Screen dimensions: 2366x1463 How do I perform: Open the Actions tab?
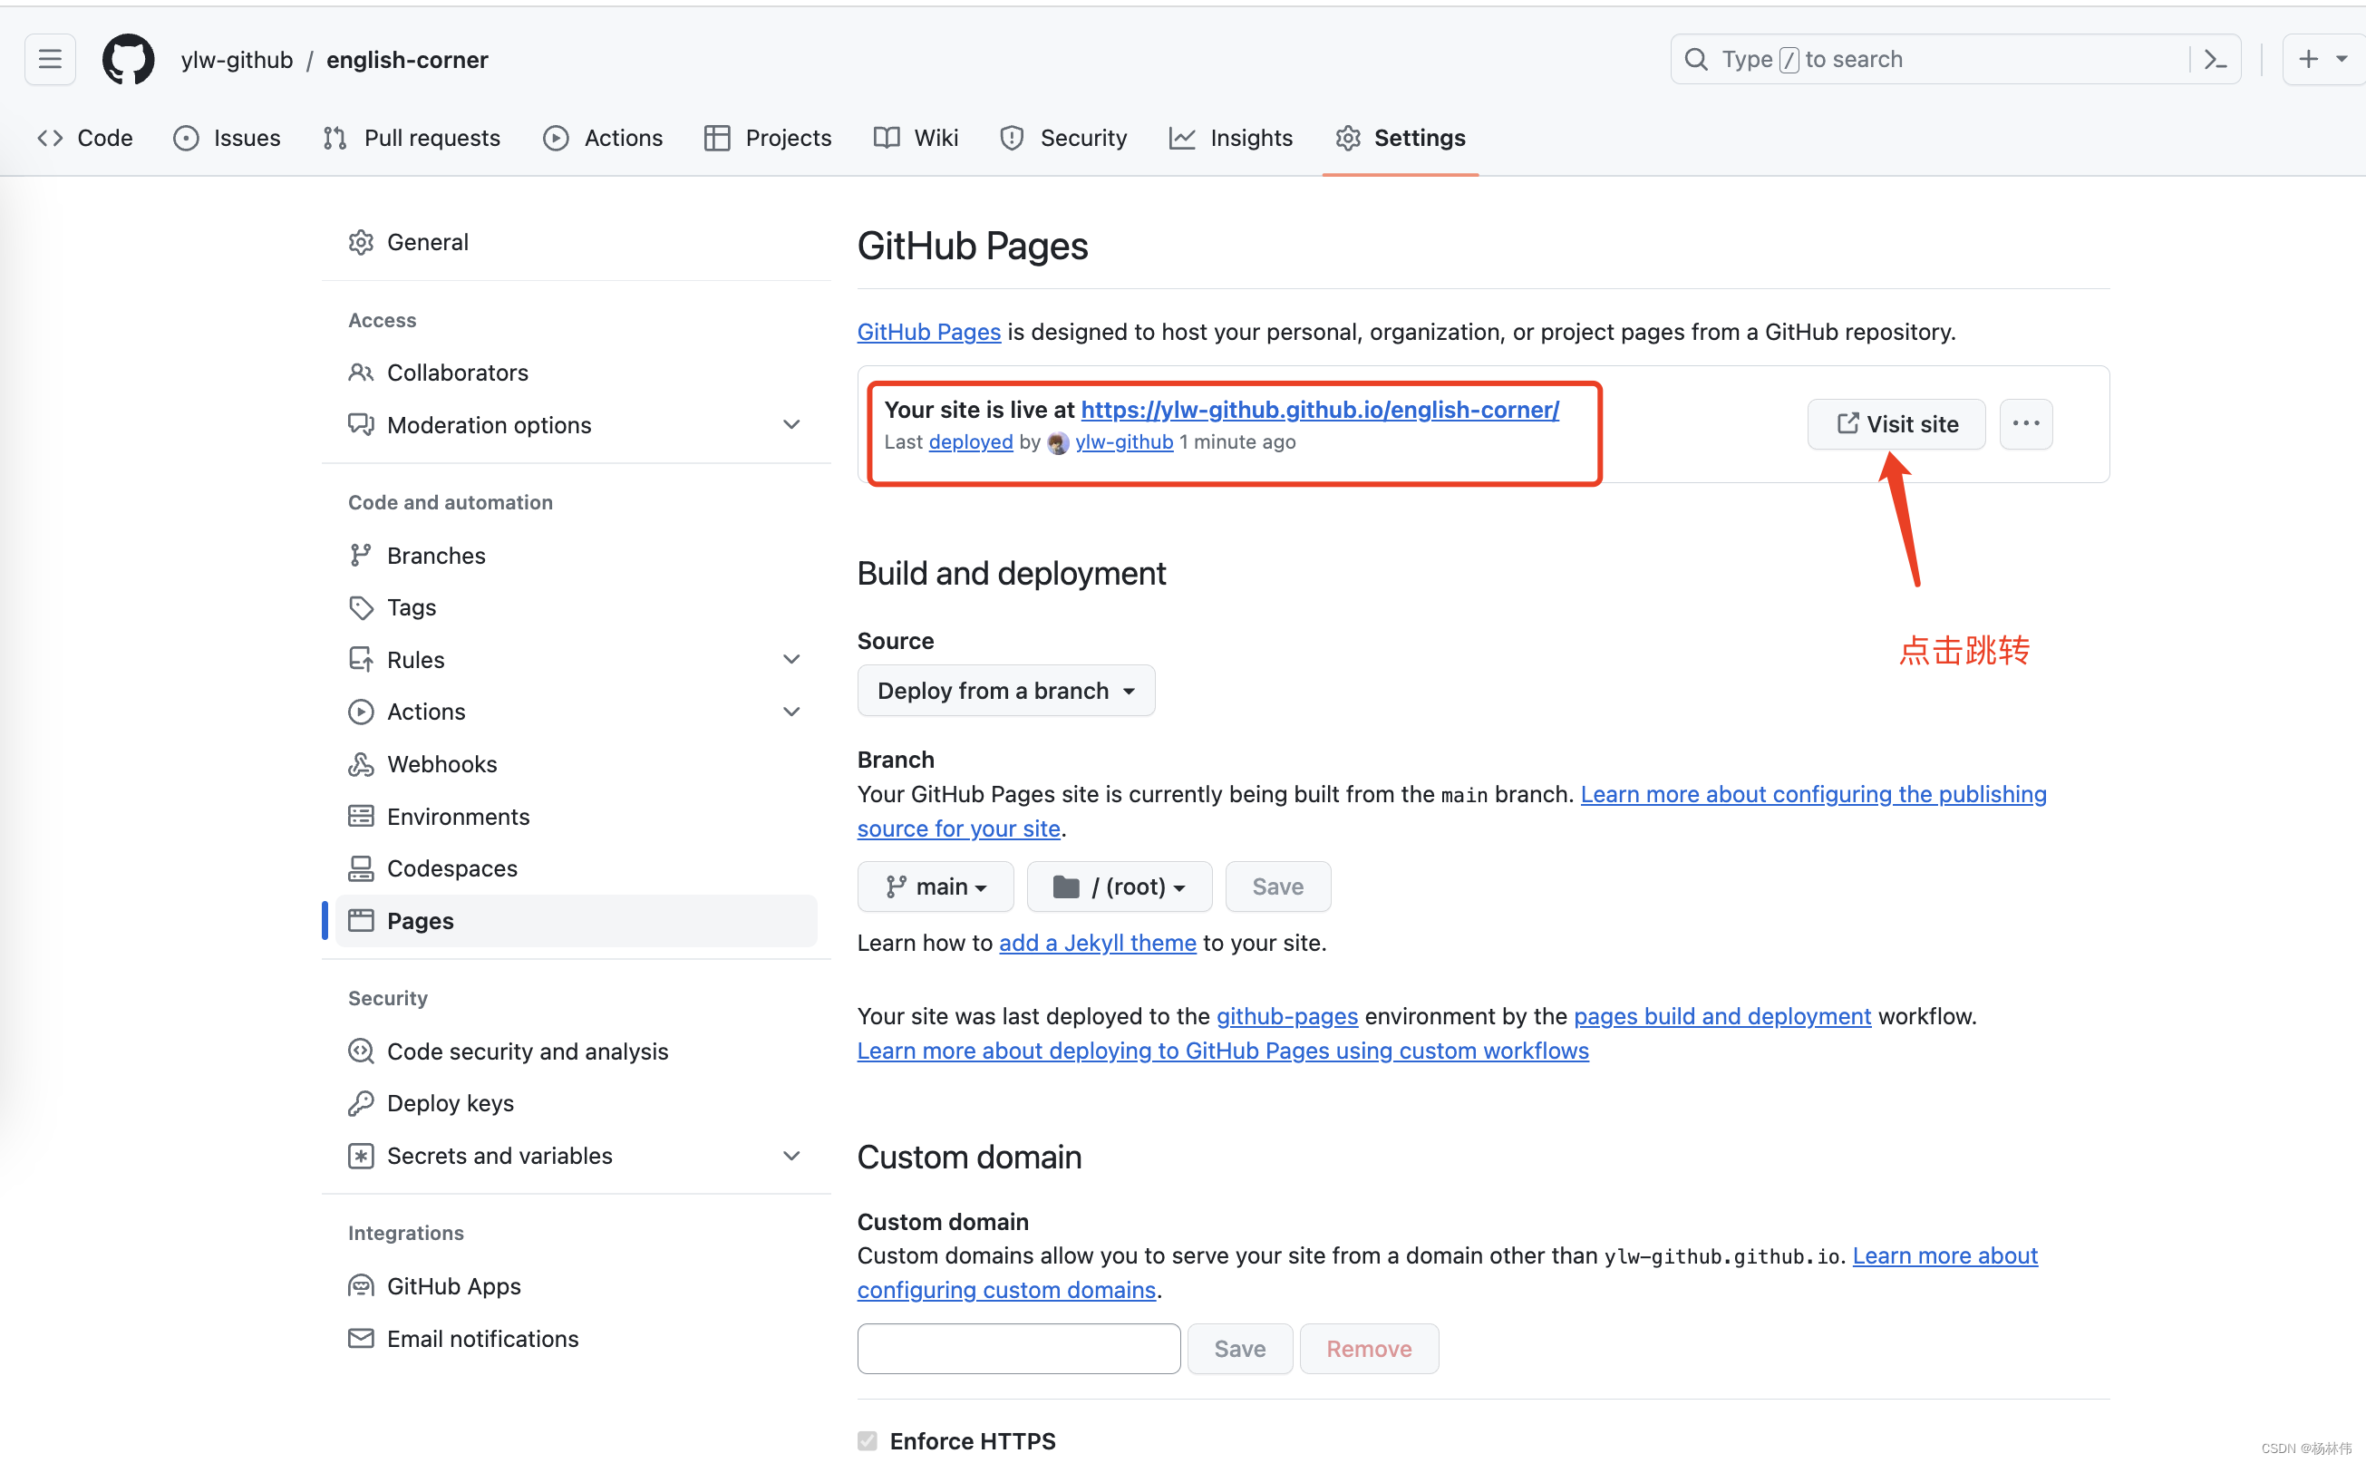(604, 137)
